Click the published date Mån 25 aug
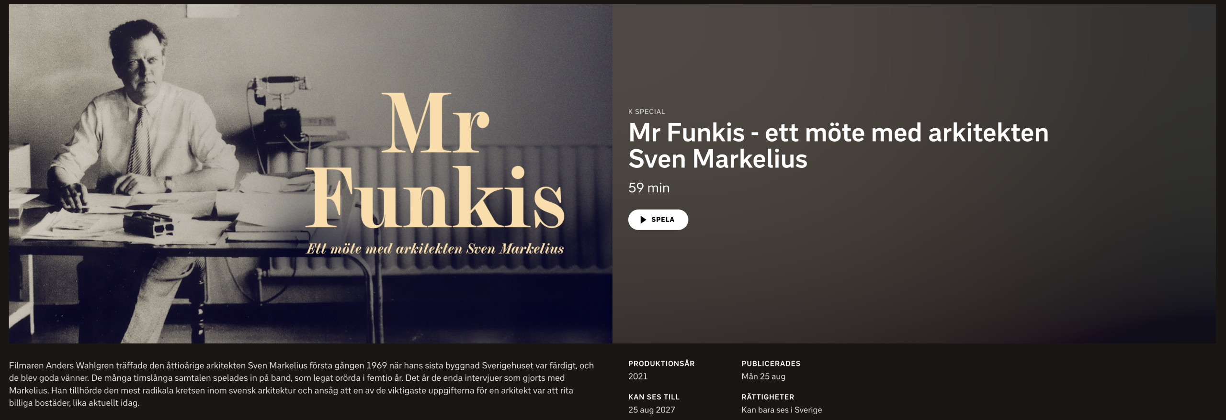Image resolution: width=1226 pixels, height=420 pixels. 763,376
